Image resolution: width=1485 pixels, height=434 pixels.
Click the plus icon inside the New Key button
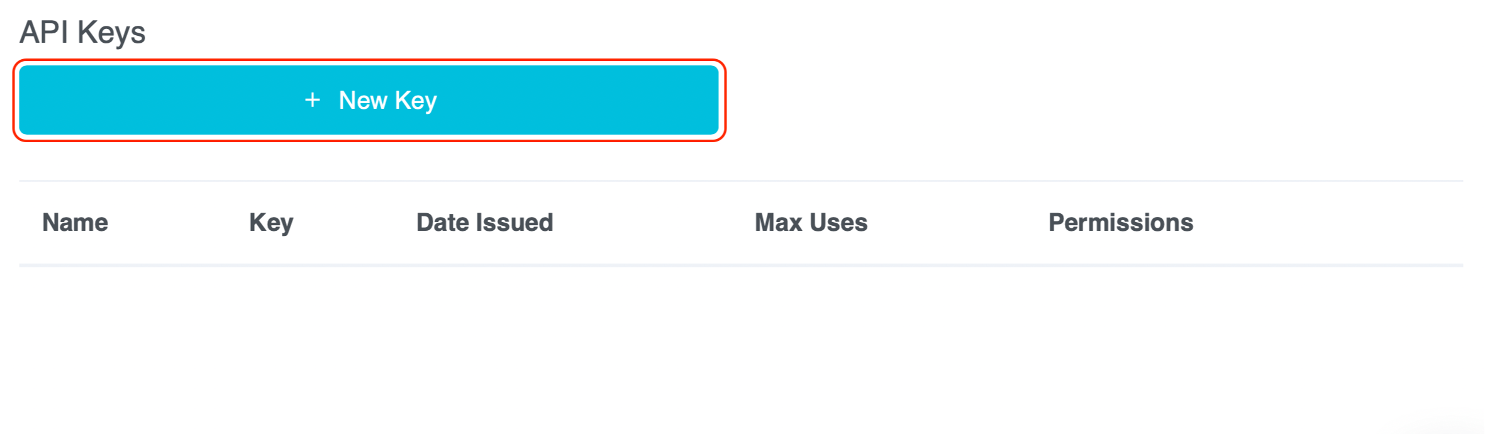tap(313, 100)
